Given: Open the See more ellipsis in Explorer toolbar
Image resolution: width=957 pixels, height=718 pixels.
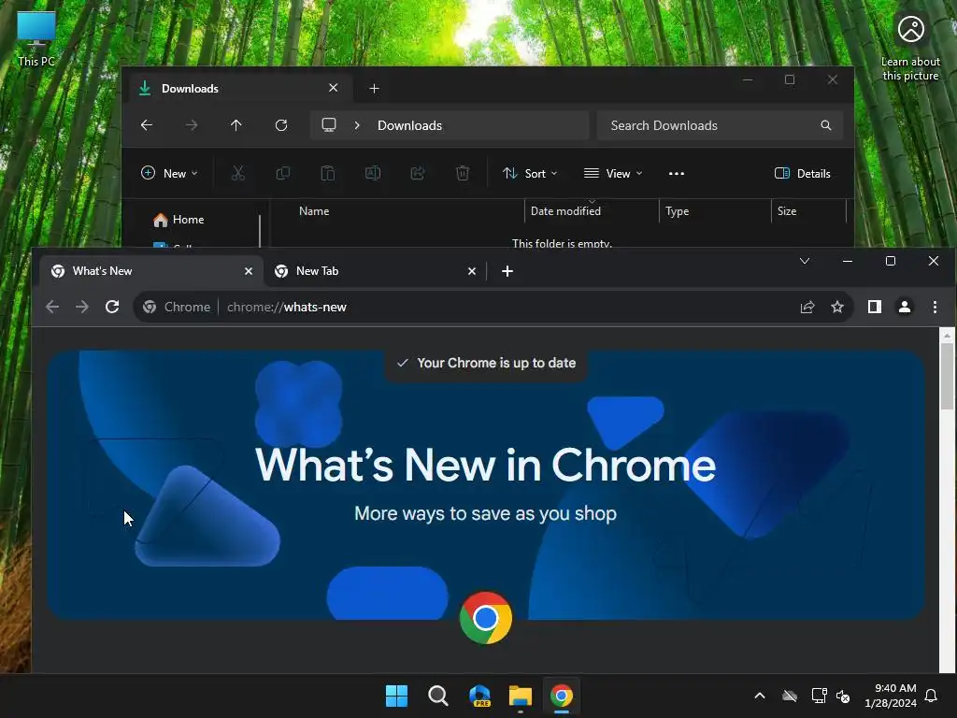Looking at the screenshot, I should tap(677, 173).
